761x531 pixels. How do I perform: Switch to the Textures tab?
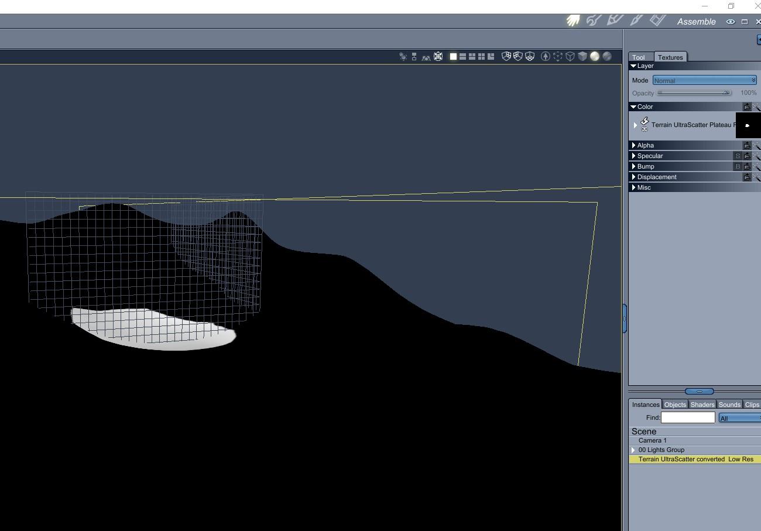pyautogui.click(x=670, y=57)
